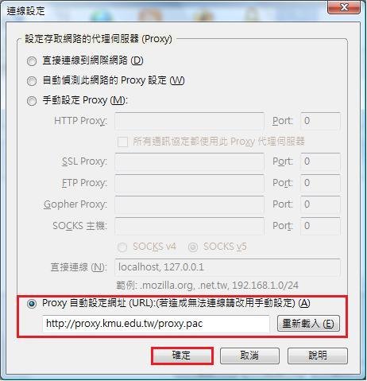Click the proxy.pac URL input field
This screenshot has width=367, height=381.
click(156, 324)
